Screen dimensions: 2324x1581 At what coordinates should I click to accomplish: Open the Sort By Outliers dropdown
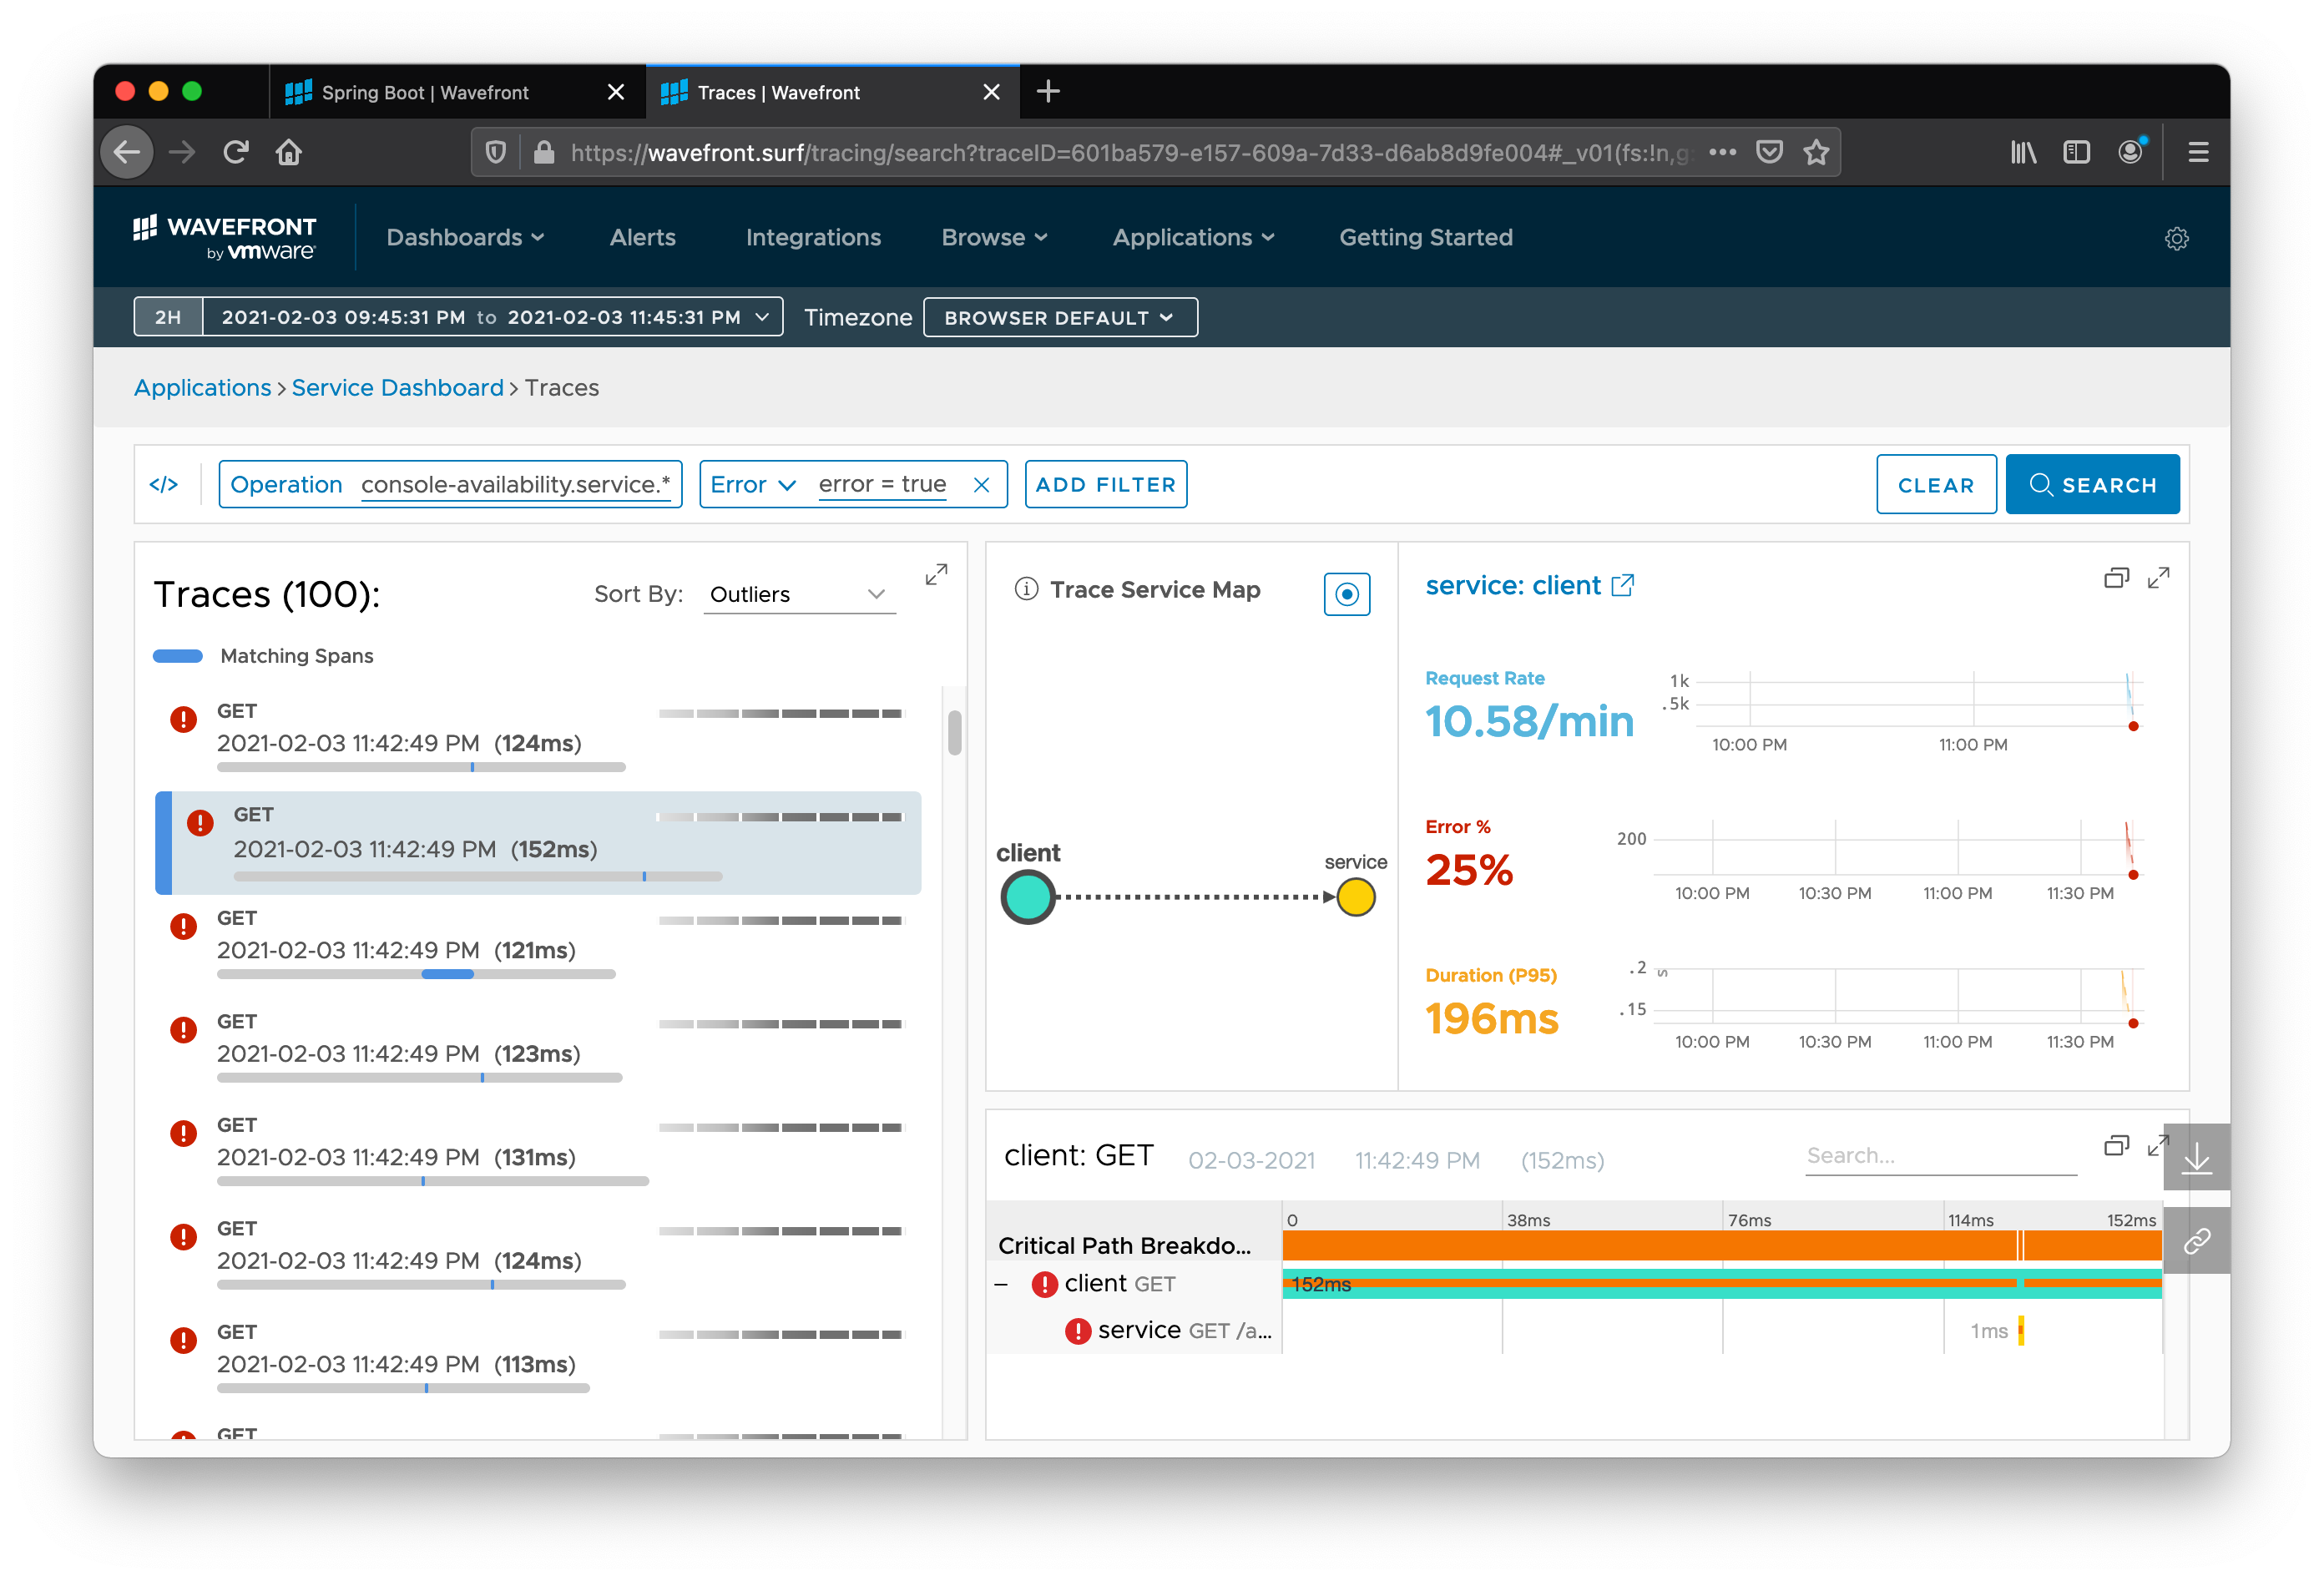798,594
